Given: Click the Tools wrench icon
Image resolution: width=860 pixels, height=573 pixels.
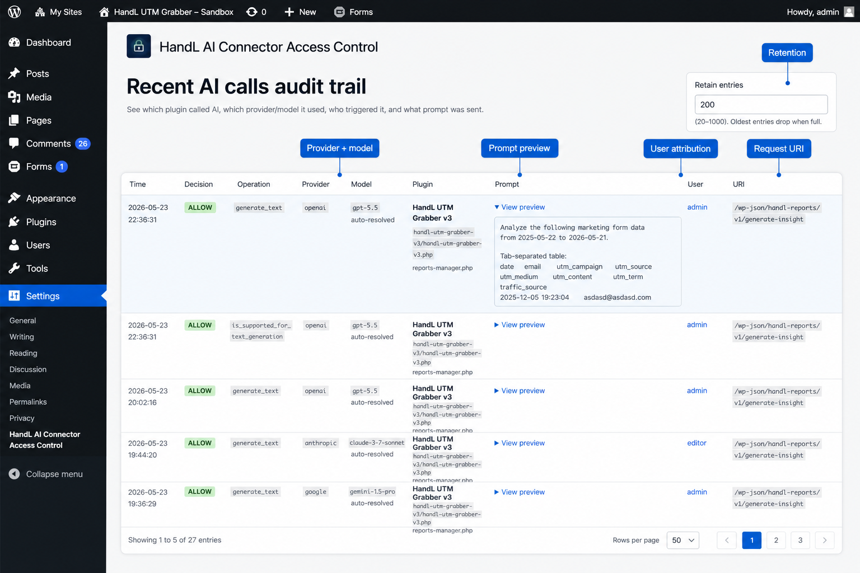Looking at the screenshot, I should click(x=15, y=269).
